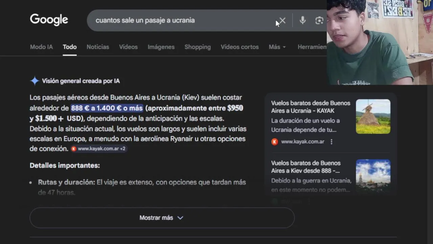433x244 pixels.
Task: Open Vuelos baratos desde Buenos Aires a Ucrania - KAYAK
Action: (311, 107)
